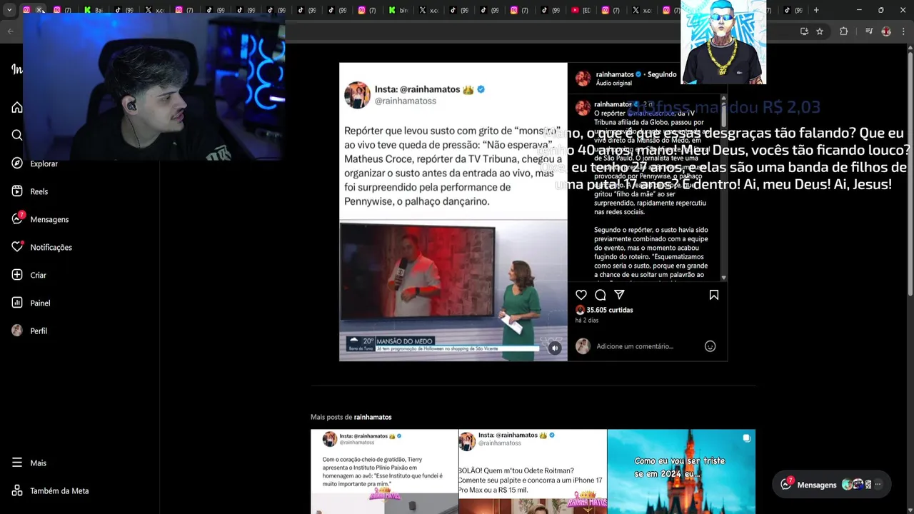Open Notificações in the sidebar
914x514 pixels.
[41, 247]
